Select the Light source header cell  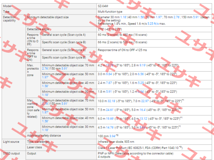coord(14,145)
